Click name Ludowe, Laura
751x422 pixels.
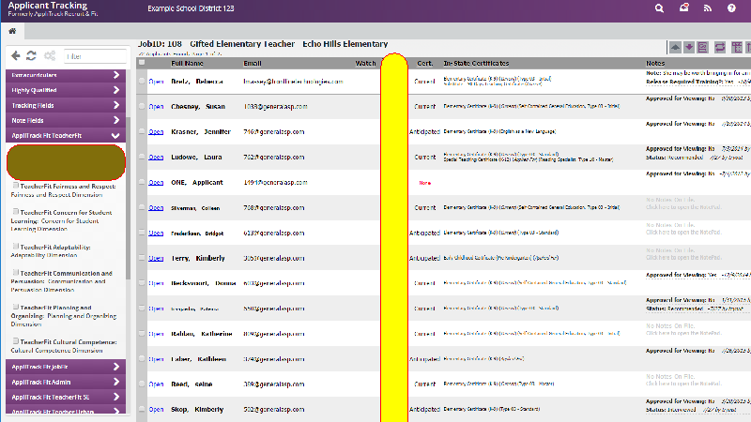click(x=196, y=157)
